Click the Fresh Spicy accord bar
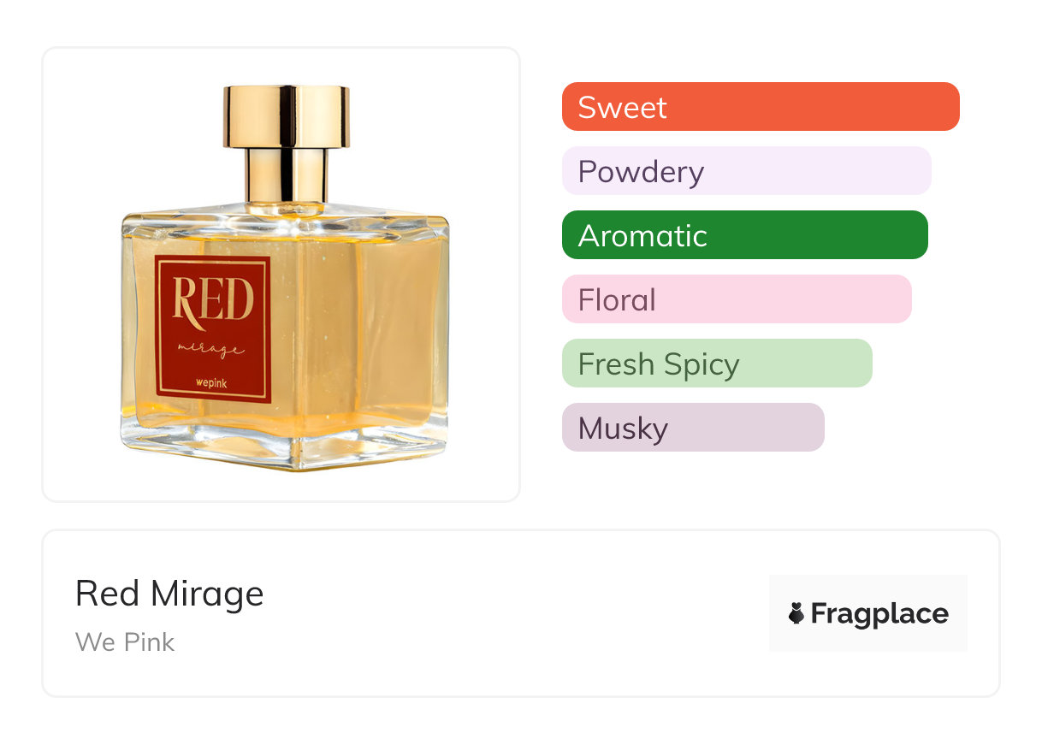The height and width of the screenshot is (739, 1042). click(717, 364)
